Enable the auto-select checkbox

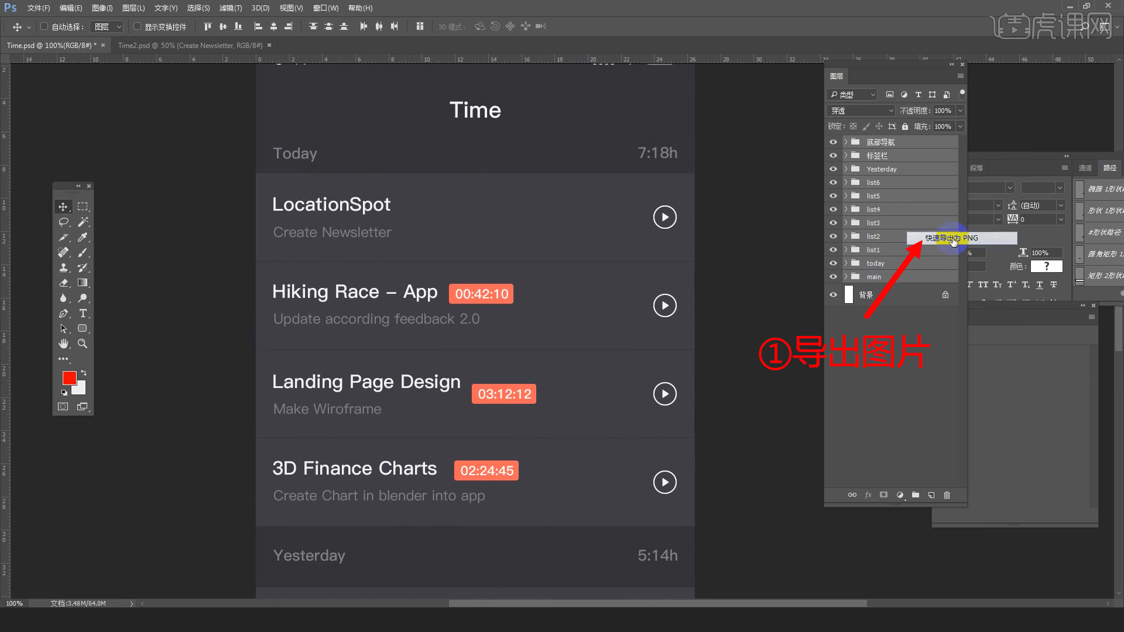pos(44,26)
